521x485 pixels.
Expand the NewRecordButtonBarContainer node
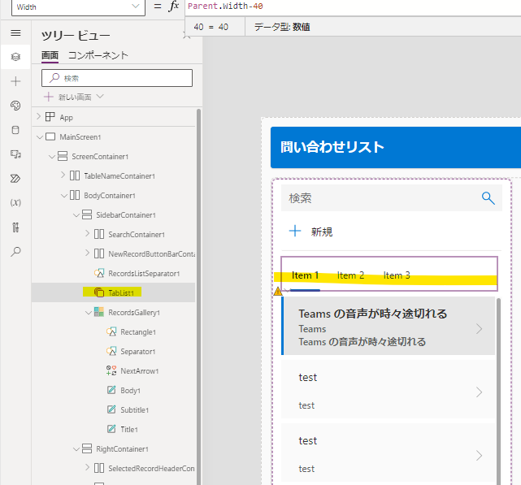pyautogui.click(x=88, y=253)
